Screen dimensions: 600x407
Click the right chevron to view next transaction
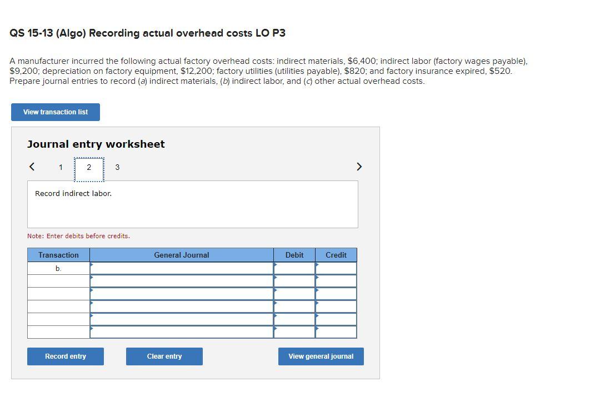(359, 166)
